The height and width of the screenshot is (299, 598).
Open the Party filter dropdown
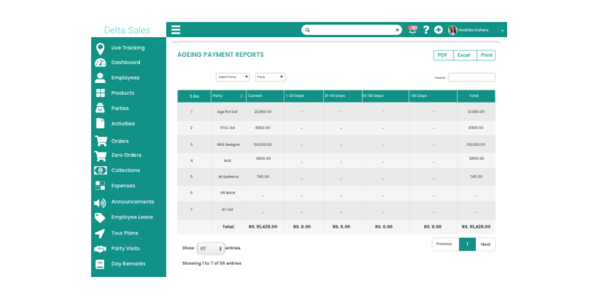coord(270,77)
